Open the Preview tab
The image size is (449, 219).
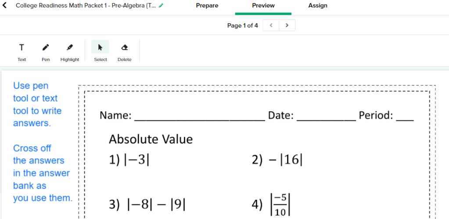263,6
